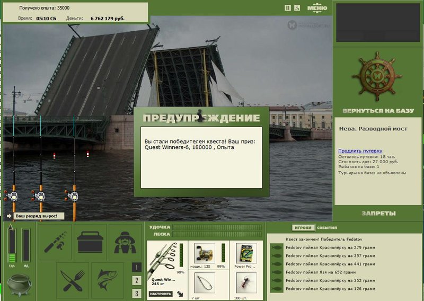Open the tackle box inventory icon

tap(90, 242)
